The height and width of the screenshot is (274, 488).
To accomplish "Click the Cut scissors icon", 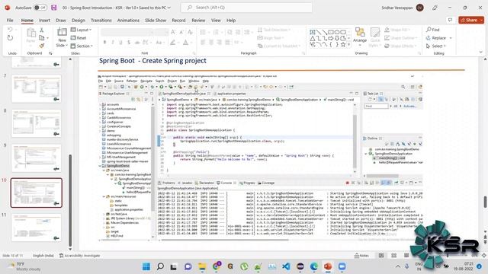I will click(41, 30).
